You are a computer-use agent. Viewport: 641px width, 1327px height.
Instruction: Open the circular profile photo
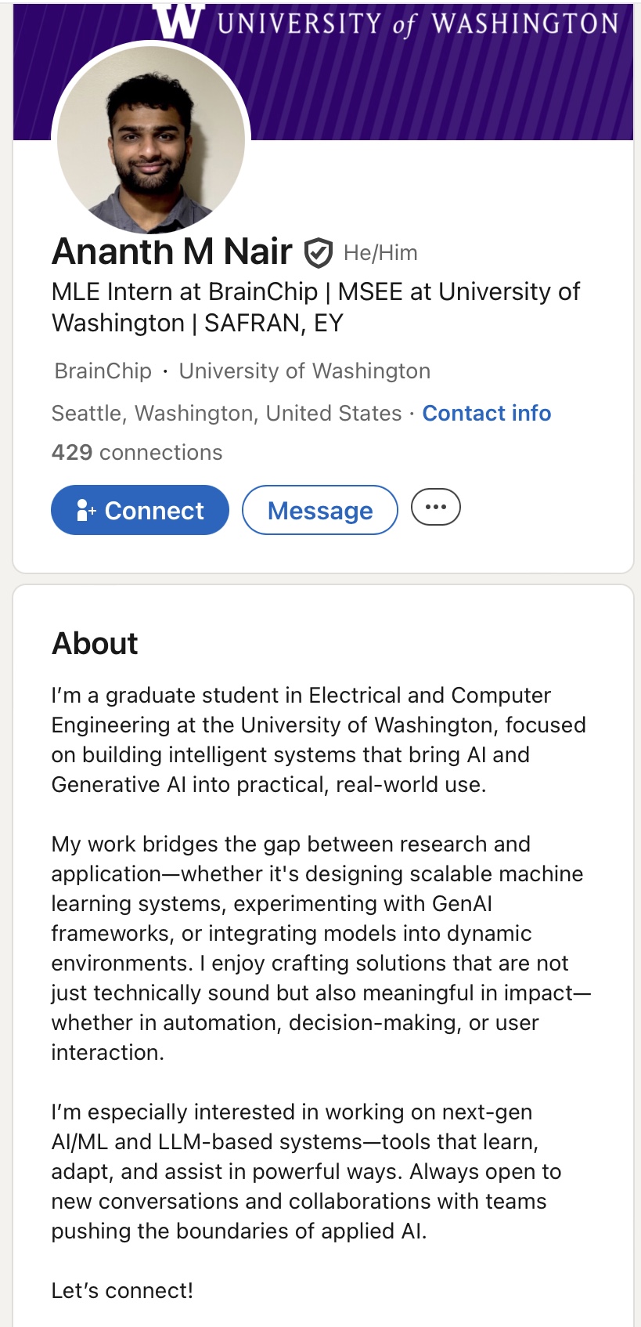point(151,139)
